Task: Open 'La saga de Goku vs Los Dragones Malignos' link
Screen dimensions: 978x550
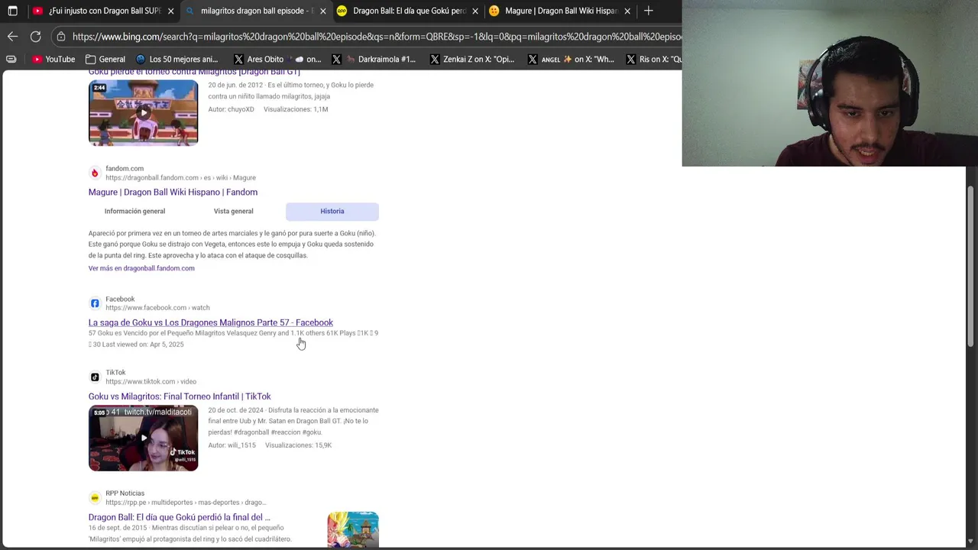Action: click(211, 322)
